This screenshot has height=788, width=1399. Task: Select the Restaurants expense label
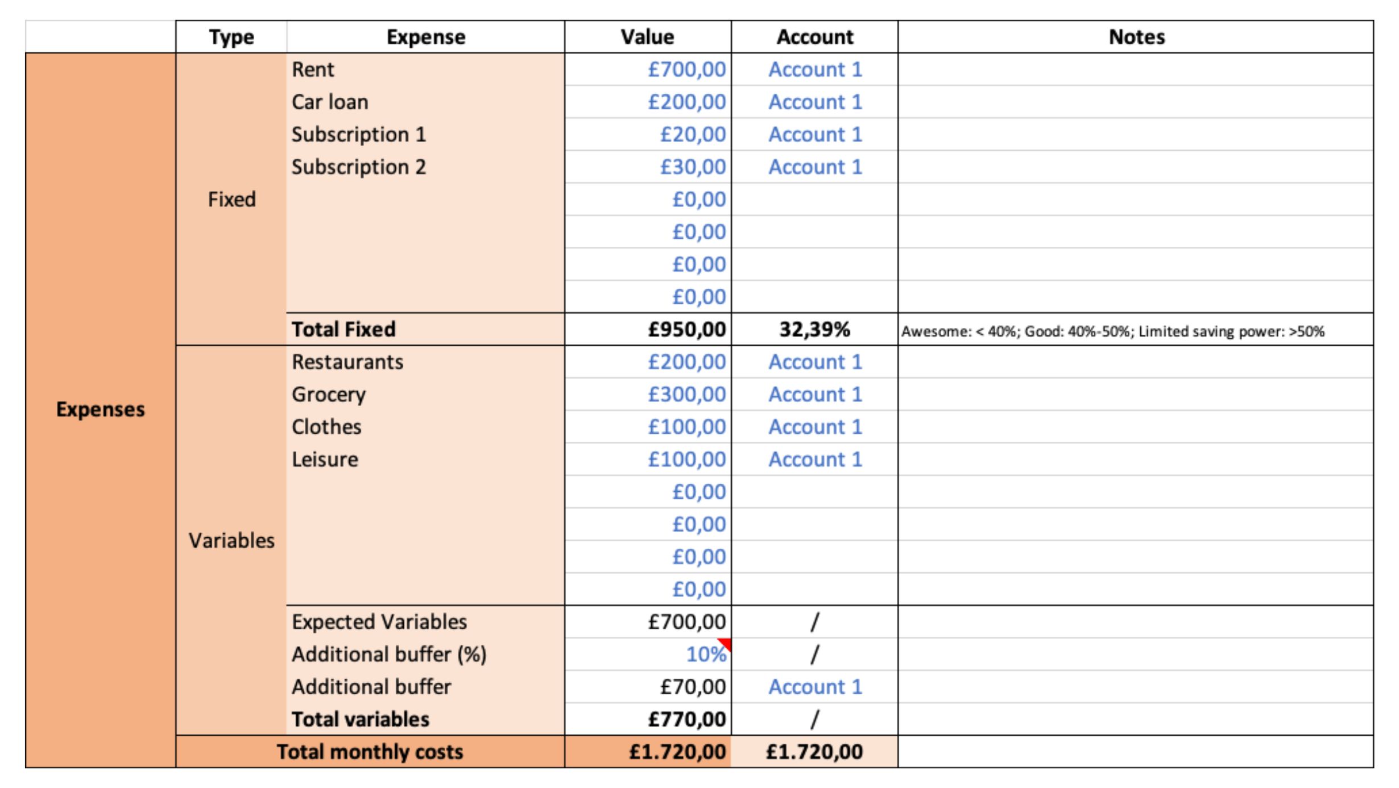click(x=347, y=362)
